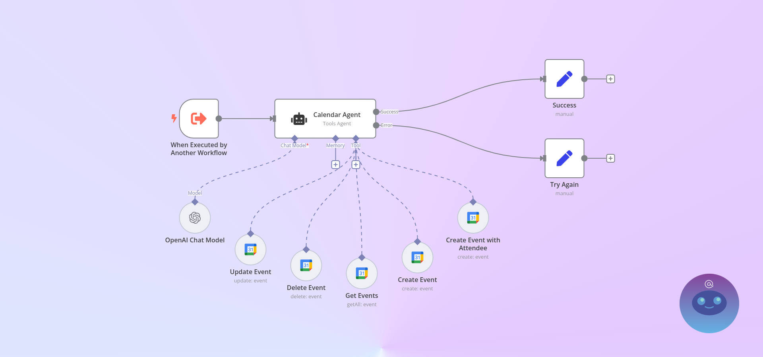Click "When Executed by Another Workflow" label
This screenshot has height=357, width=763.
click(199, 149)
